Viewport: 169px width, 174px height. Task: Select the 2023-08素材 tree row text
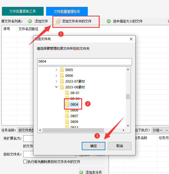(x=75, y=87)
